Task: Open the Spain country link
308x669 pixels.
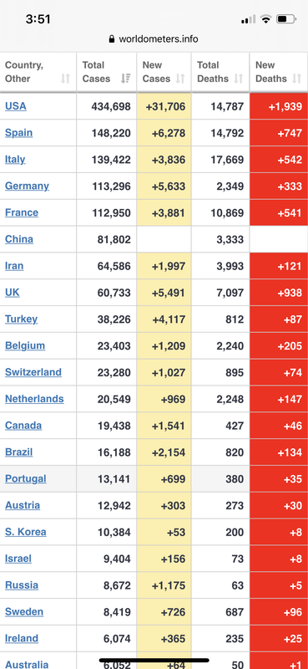Action: coord(18,133)
